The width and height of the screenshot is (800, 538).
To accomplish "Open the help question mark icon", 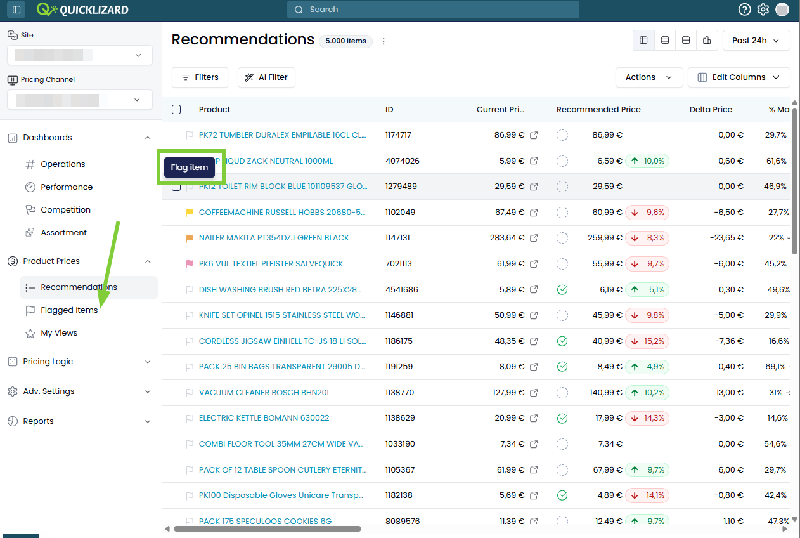I will click(x=745, y=10).
